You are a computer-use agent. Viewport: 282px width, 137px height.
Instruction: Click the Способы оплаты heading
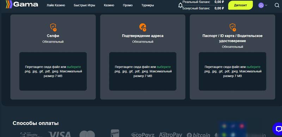pos(36,123)
